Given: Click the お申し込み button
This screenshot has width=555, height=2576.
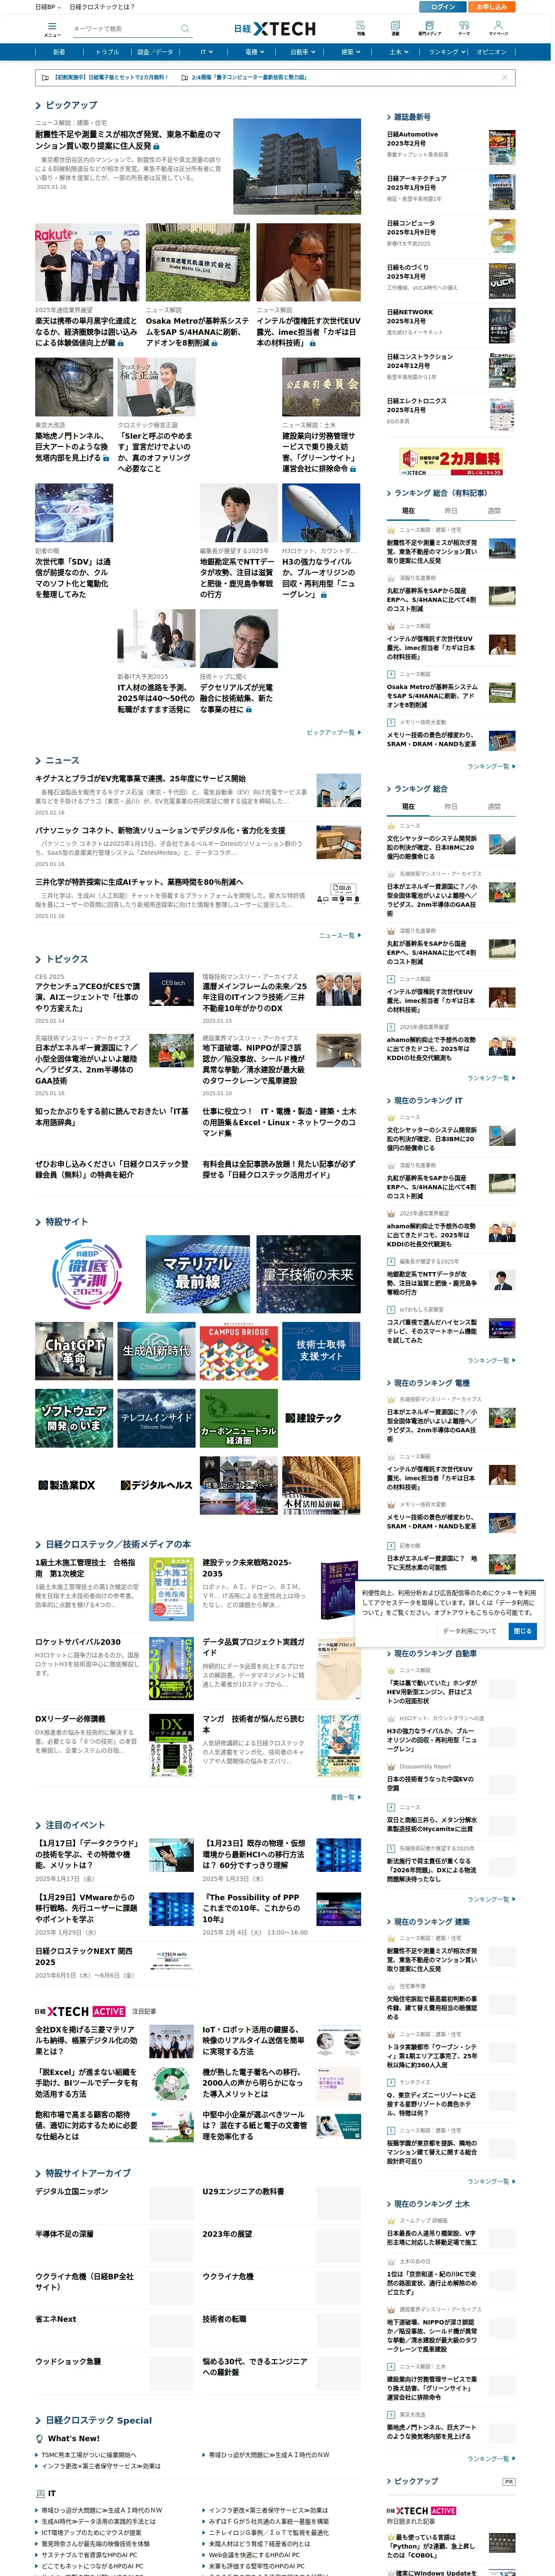Looking at the screenshot, I should point(491,6).
